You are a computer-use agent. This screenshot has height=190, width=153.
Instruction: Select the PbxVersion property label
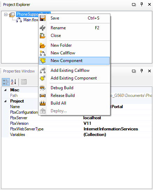[x=19, y=123]
